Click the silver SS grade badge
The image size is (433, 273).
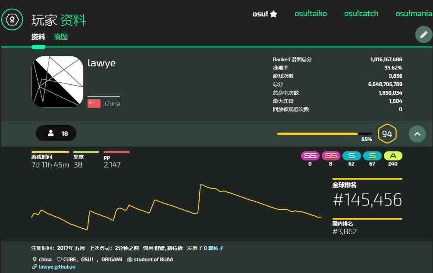[x=310, y=156]
